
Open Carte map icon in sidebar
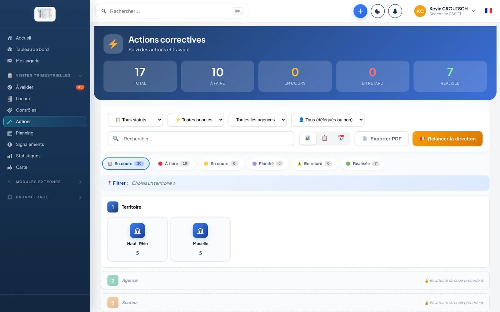[10, 167]
